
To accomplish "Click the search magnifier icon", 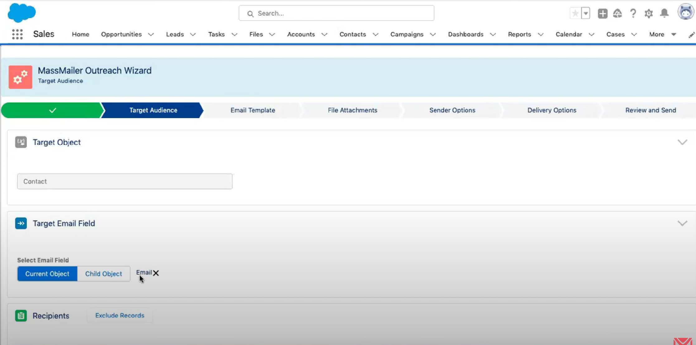I will (x=250, y=14).
